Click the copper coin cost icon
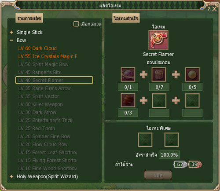Screen dimensions: 220x191 199,165
